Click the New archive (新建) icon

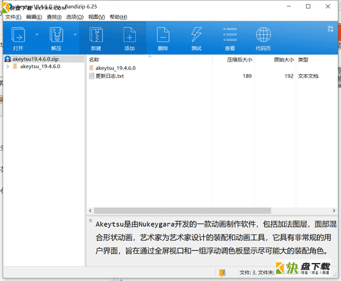[x=96, y=35]
